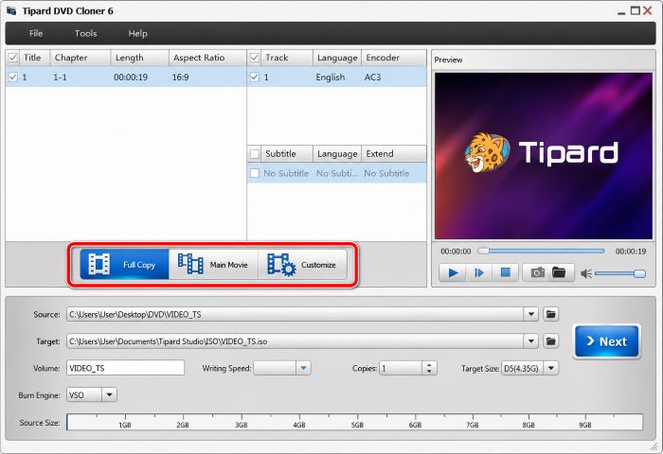Screen dimensions: 663x454
Task: Play the preview video
Action: pyautogui.click(x=453, y=272)
